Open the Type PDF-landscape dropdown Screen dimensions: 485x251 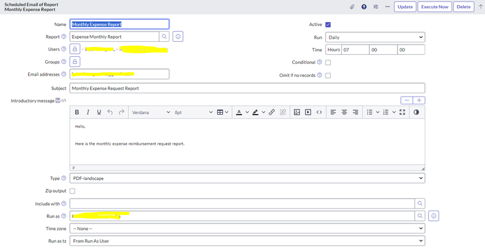click(248, 178)
